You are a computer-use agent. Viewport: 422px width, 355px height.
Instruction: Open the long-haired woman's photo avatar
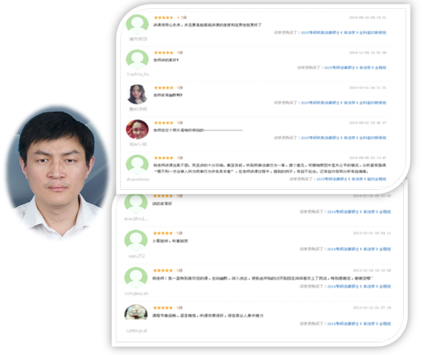click(137, 94)
